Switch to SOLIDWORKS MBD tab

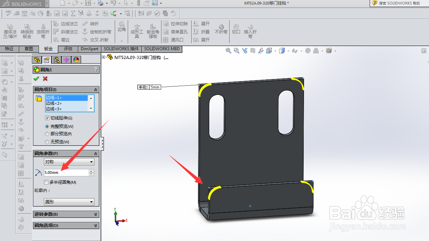(162, 49)
